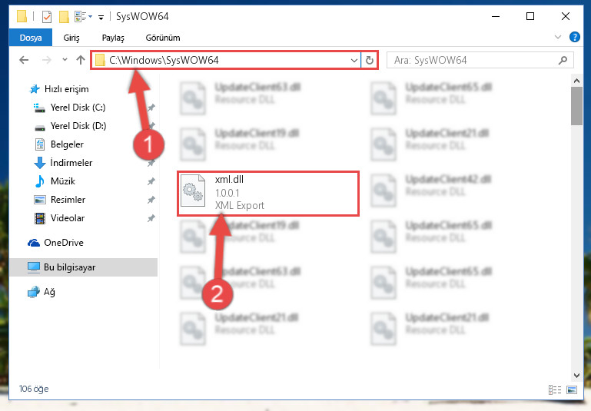Image resolution: width=591 pixels, height=411 pixels.
Task: Click the Müzik note icon
Action: 39,181
